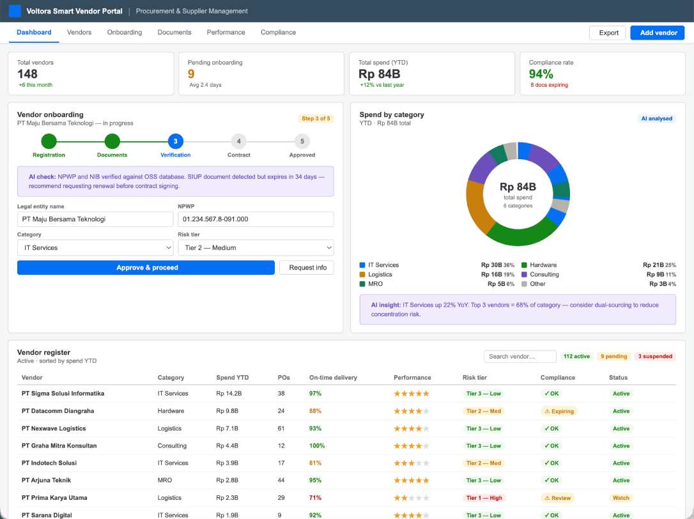Click the orange donut chart segment
Screen dimensions: 694x519
pos(478,207)
